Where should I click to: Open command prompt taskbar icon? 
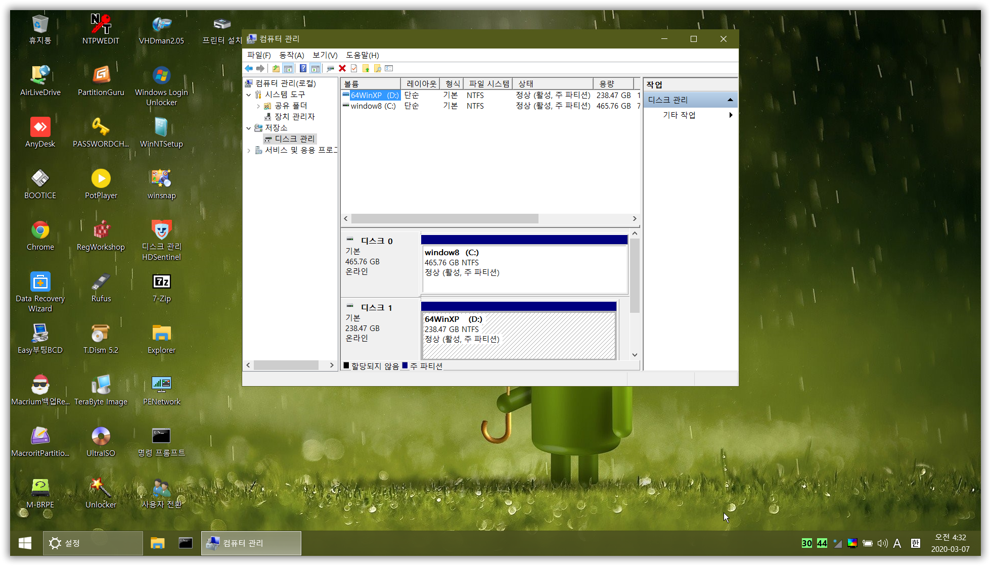pos(186,543)
